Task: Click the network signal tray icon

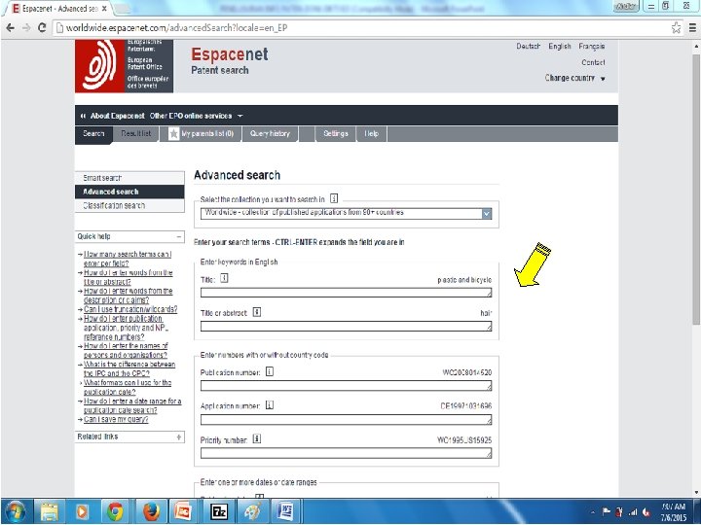Action: coord(633,511)
